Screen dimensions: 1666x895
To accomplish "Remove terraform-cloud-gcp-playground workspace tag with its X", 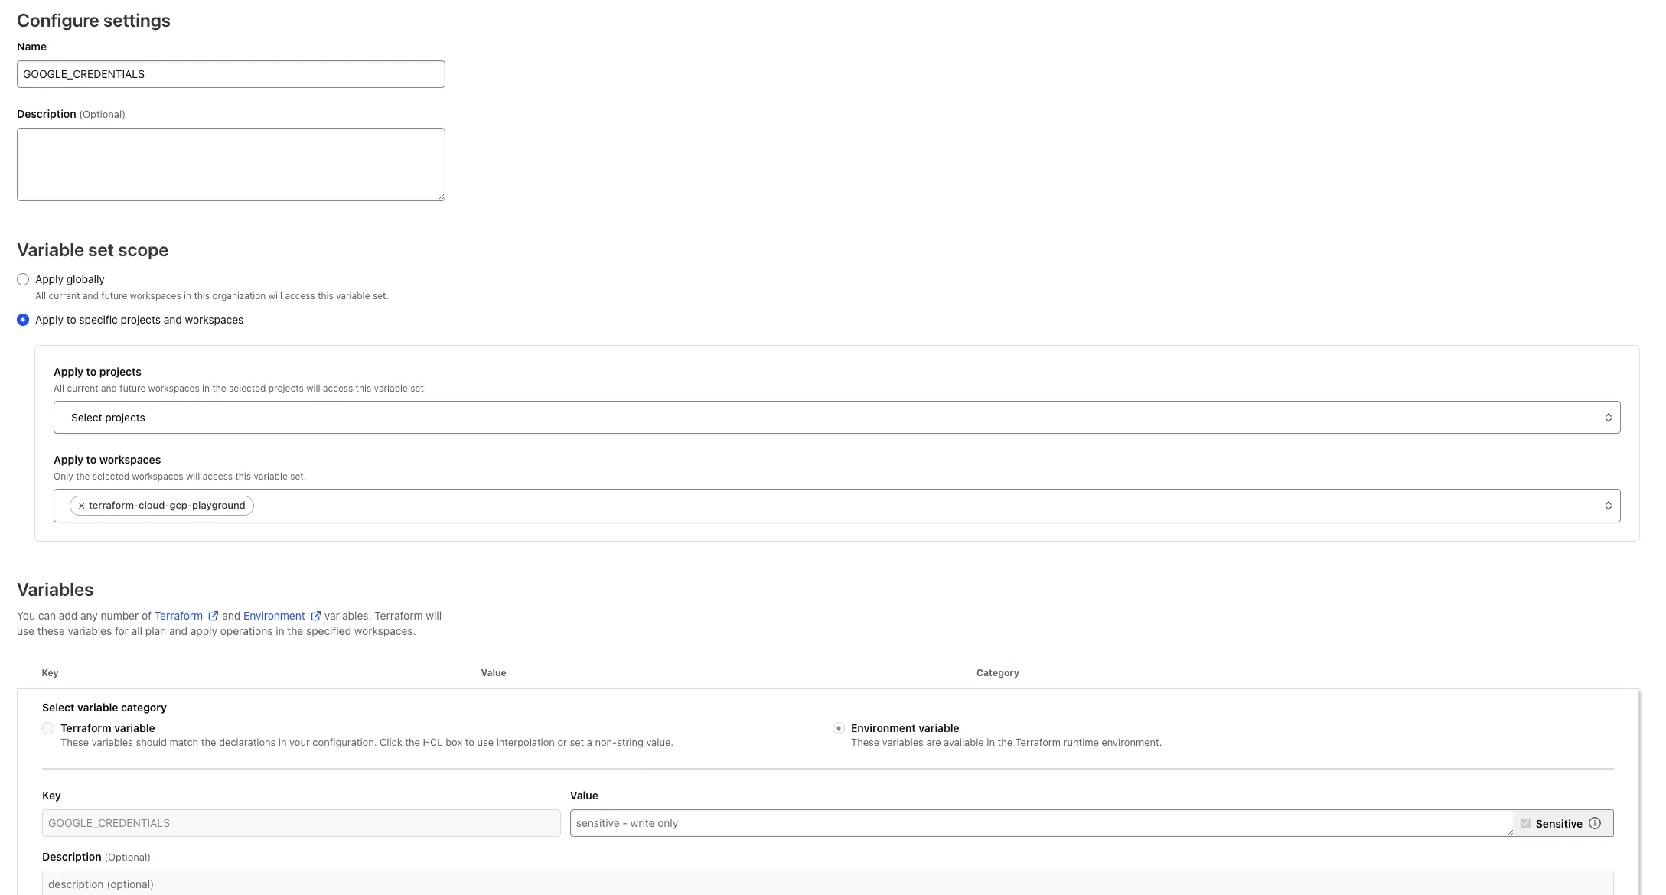I will 81,506.
